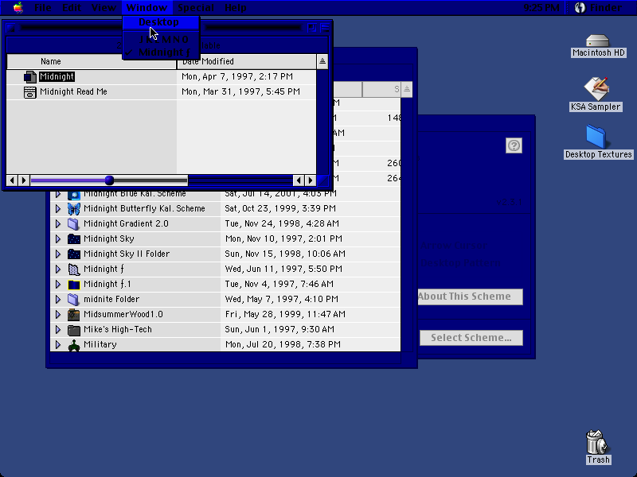Click the round horizontal scroll thumb
637x477 pixels.
tap(109, 180)
